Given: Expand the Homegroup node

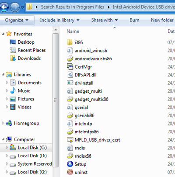Looking at the screenshot, I should (x=3, y=123).
